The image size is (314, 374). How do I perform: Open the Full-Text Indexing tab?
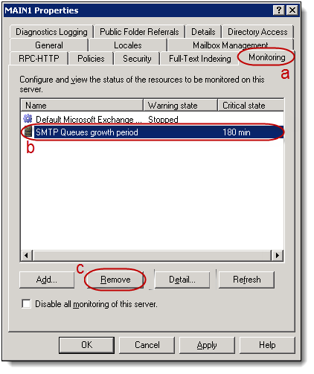point(200,59)
